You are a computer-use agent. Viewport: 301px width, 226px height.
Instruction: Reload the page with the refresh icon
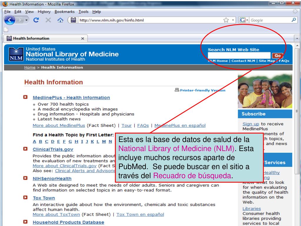(36, 20)
